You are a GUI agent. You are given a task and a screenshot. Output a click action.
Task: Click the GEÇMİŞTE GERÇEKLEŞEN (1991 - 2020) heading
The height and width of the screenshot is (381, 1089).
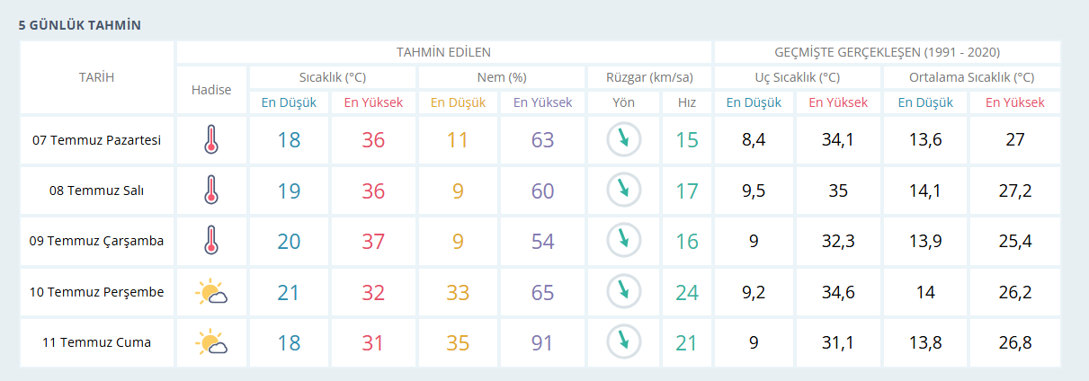click(888, 52)
